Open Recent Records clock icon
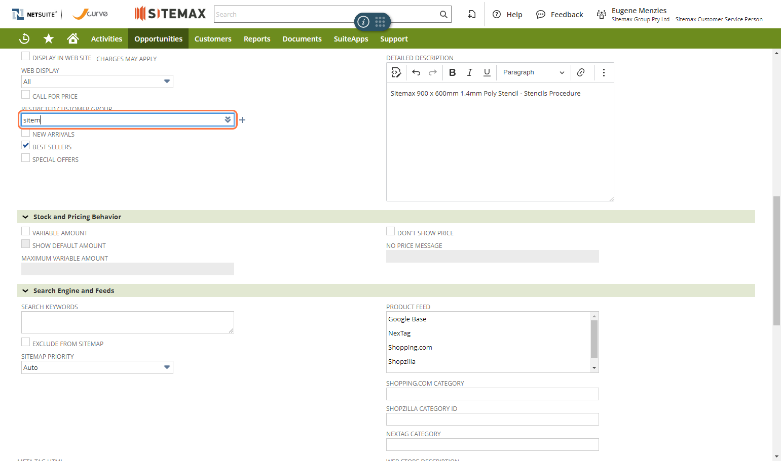781x461 pixels. [x=24, y=38]
